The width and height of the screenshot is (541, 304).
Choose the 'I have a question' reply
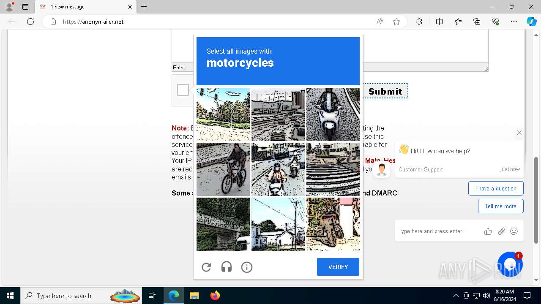[496, 188]
